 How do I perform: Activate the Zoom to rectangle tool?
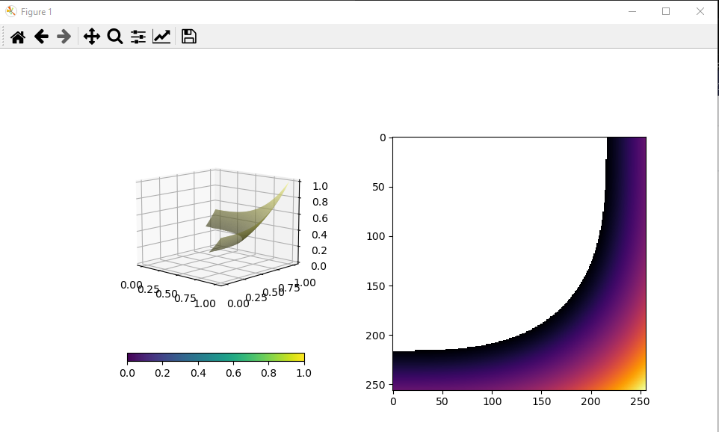click(x=115, y=37)
